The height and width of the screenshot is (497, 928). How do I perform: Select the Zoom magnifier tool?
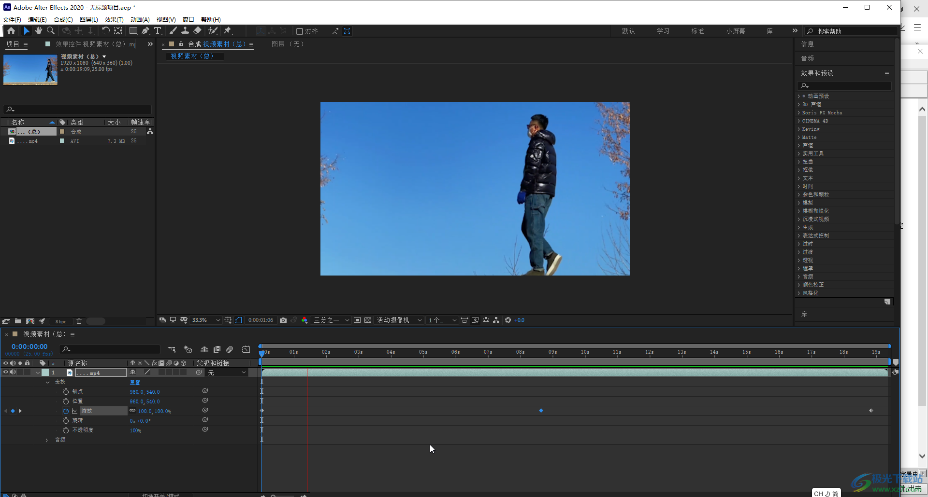pyautogui.click(x=50, y=31)
